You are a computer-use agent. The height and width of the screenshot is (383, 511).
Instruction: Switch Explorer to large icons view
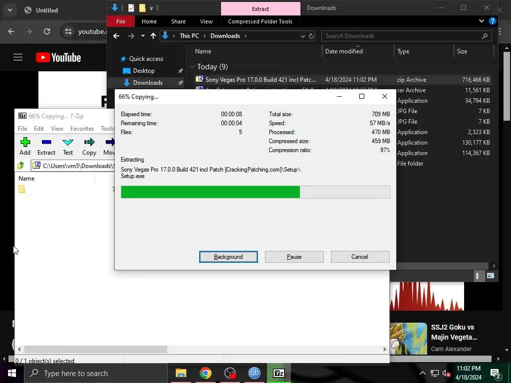[491, 276]
